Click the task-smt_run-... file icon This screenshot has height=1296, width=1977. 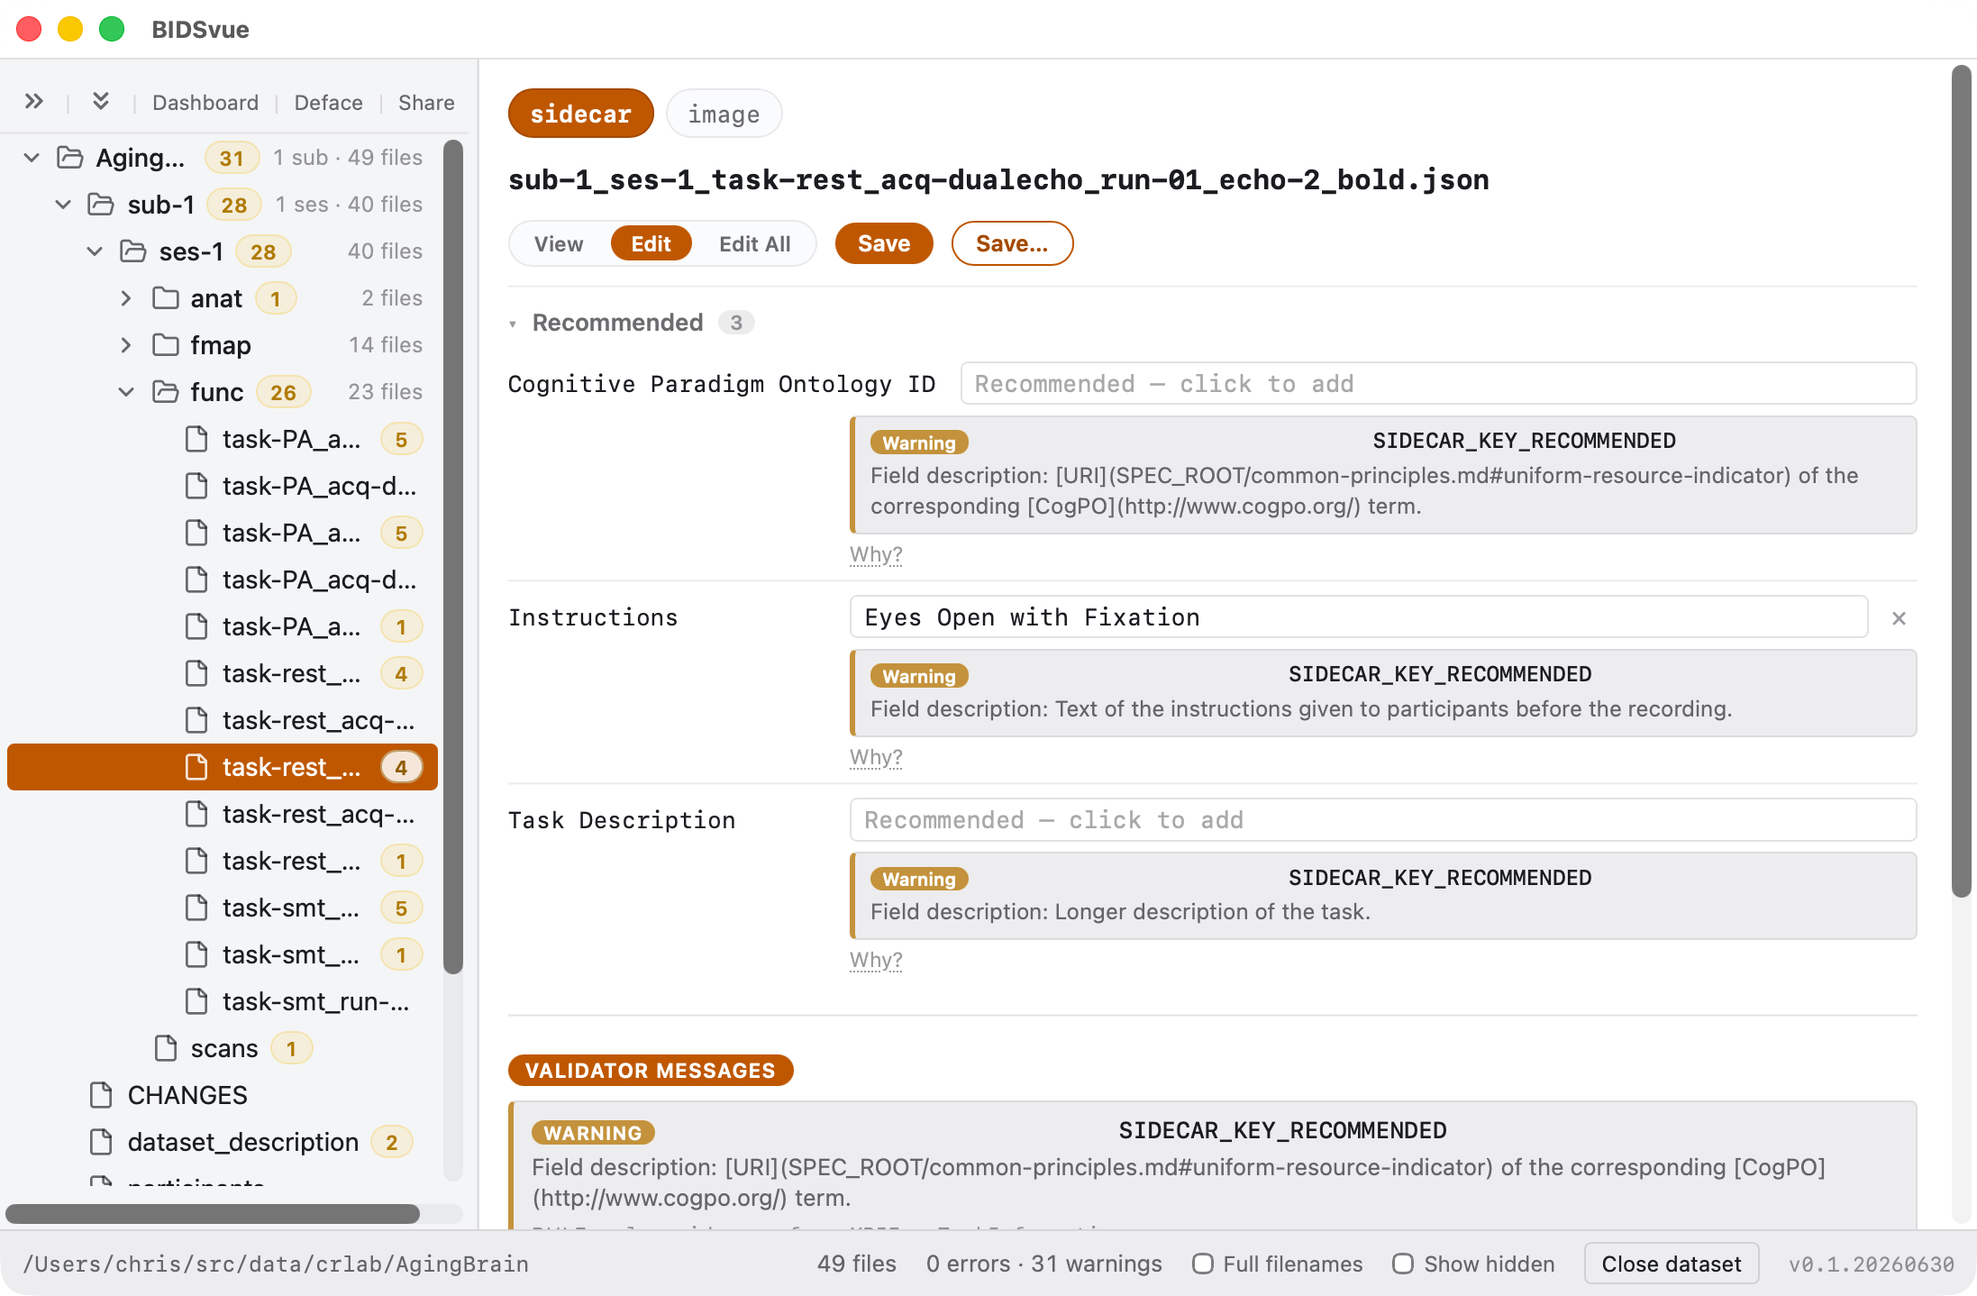pos(196,1001)
